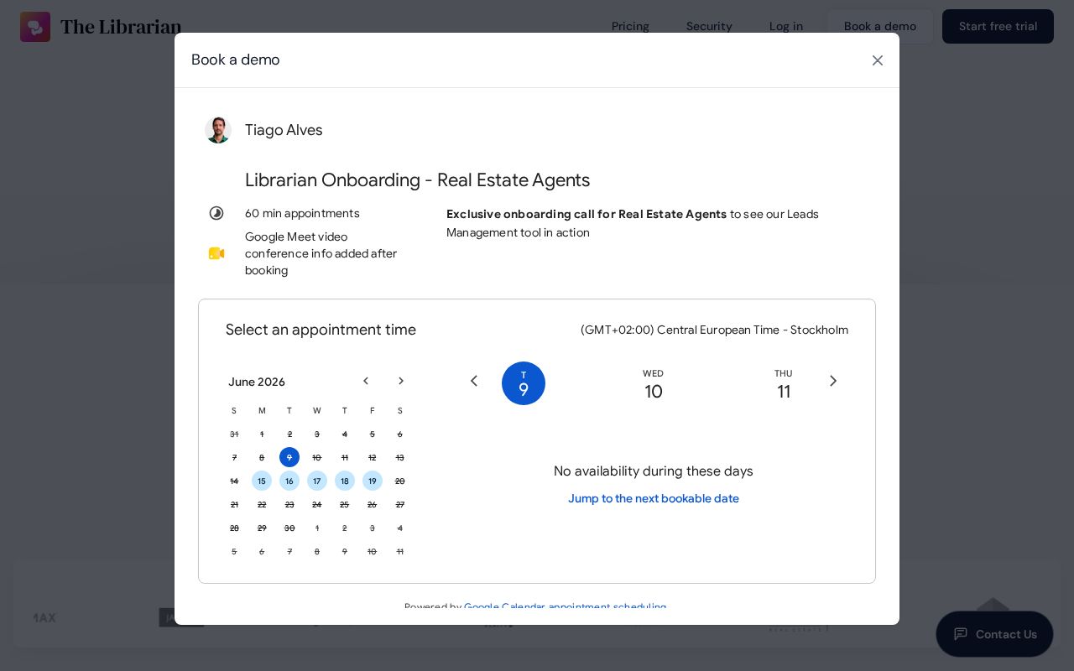Open Google Calendar appointment scheduling link
The image size is (1074, 671).
pyautogui.click(x=565, y=607)
